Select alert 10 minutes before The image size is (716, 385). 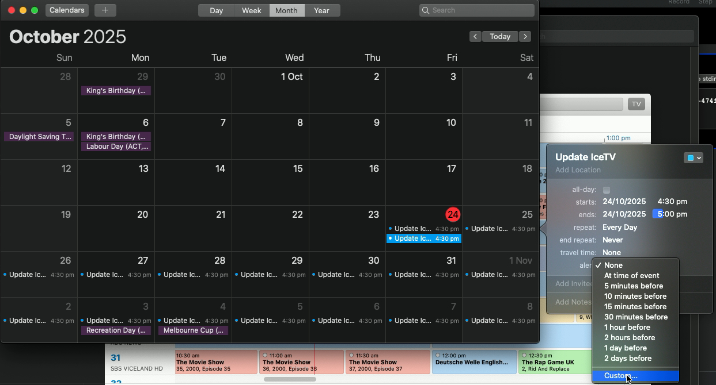[635, 297]
